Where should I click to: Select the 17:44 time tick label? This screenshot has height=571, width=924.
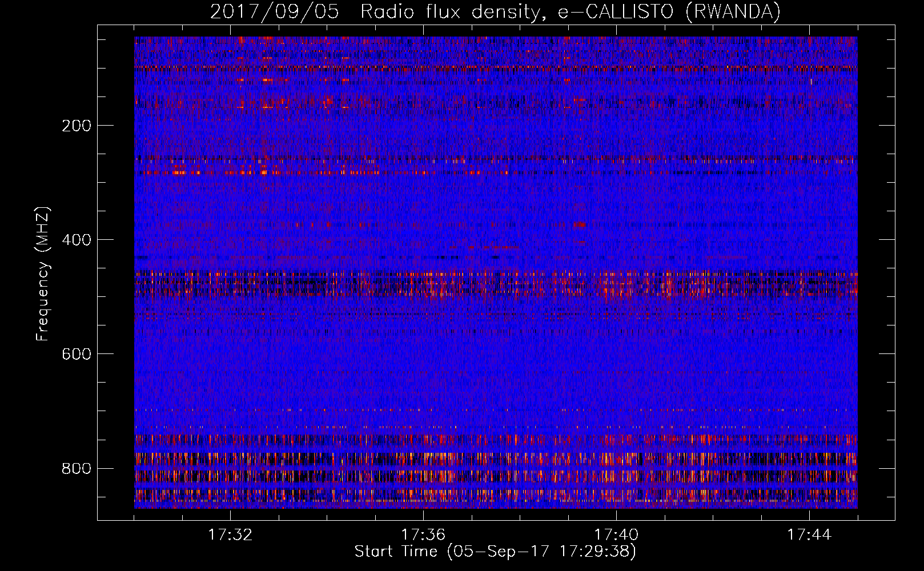[809, 535]
